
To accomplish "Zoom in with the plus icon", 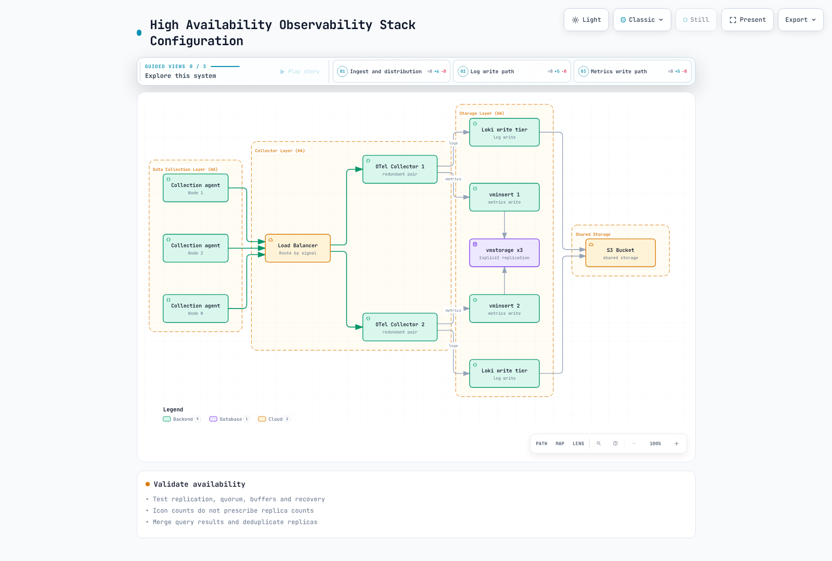I will click(676, 444).
